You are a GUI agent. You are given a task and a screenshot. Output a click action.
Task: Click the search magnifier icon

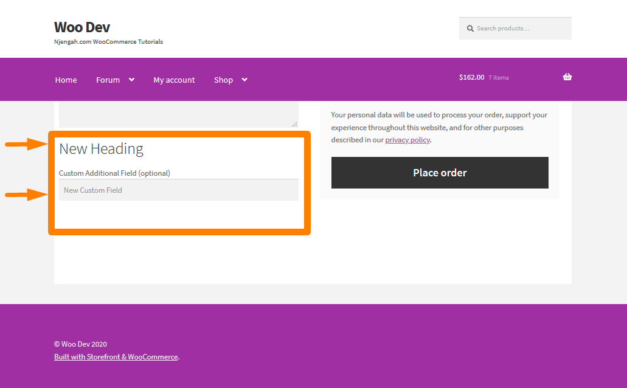point(470,29)
